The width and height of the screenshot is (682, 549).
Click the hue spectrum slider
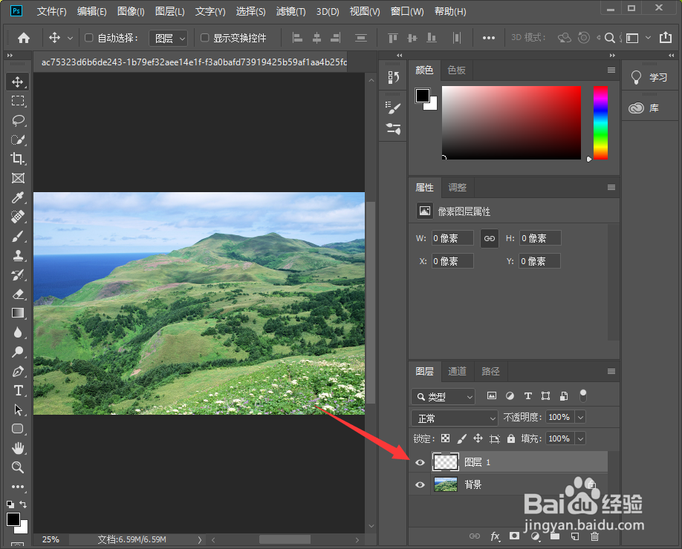tap(600, 122)
